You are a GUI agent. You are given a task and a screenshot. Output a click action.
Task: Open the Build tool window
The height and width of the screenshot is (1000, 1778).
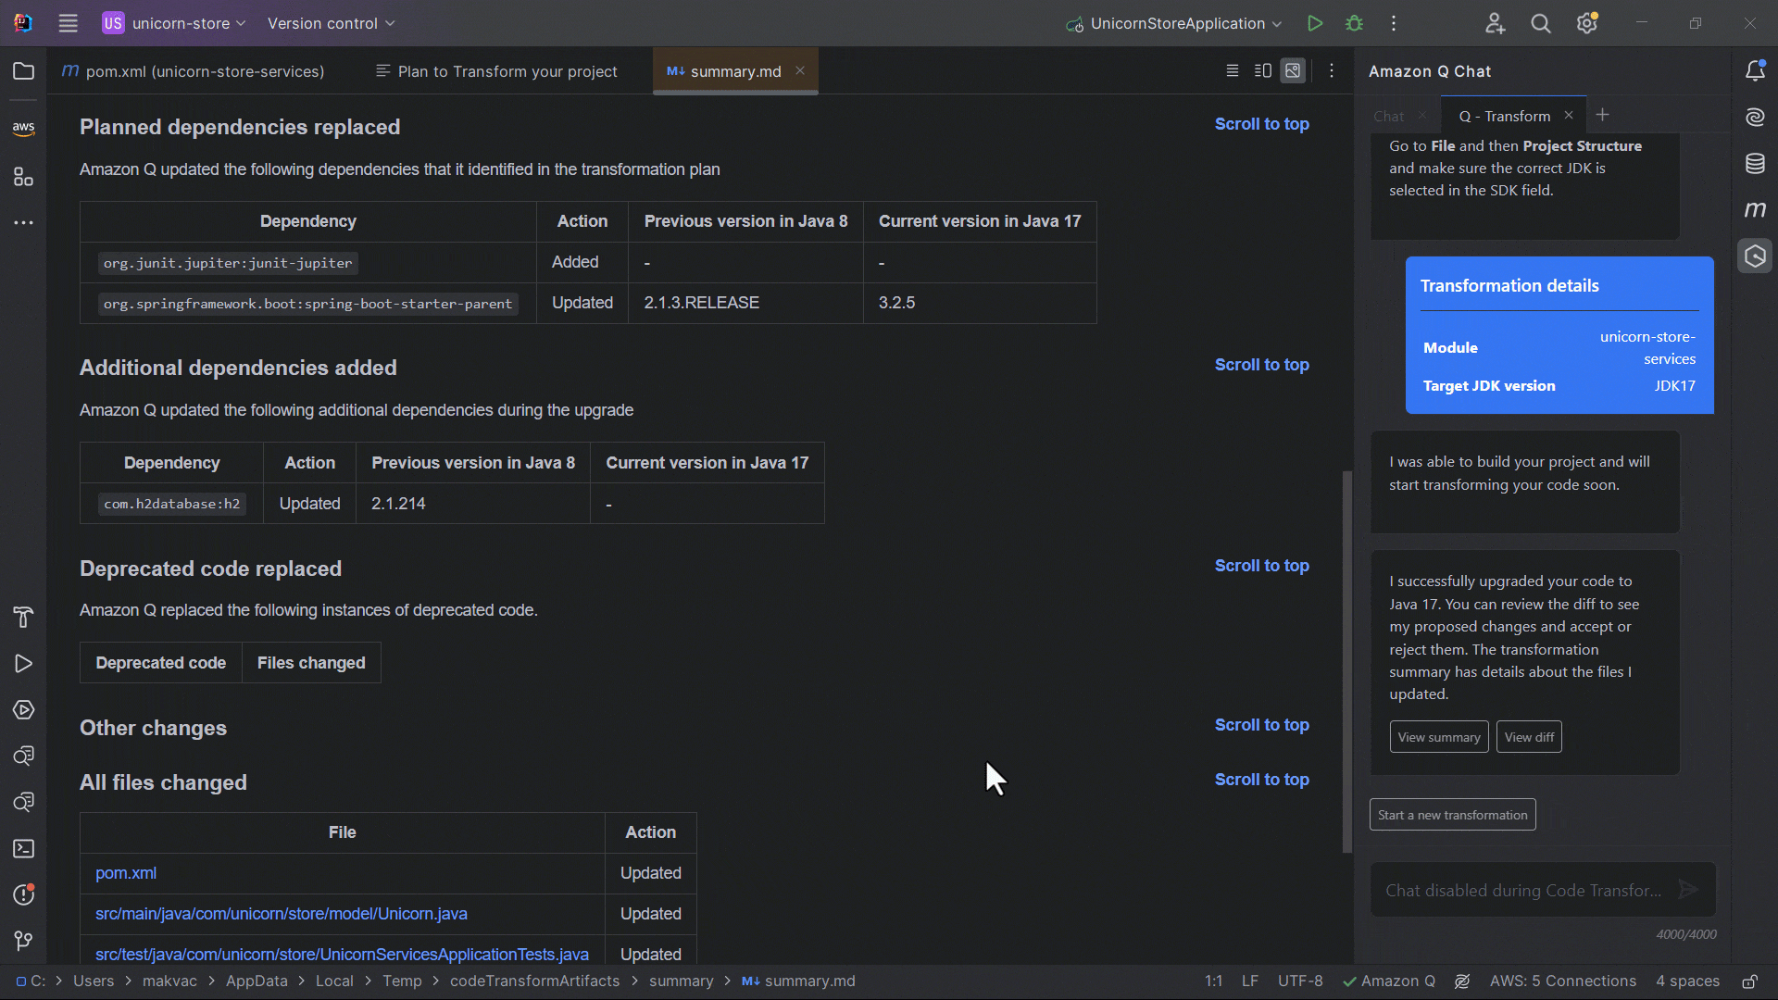[23, 618]
